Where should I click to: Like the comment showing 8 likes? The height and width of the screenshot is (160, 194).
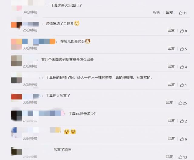click(183, 31)
